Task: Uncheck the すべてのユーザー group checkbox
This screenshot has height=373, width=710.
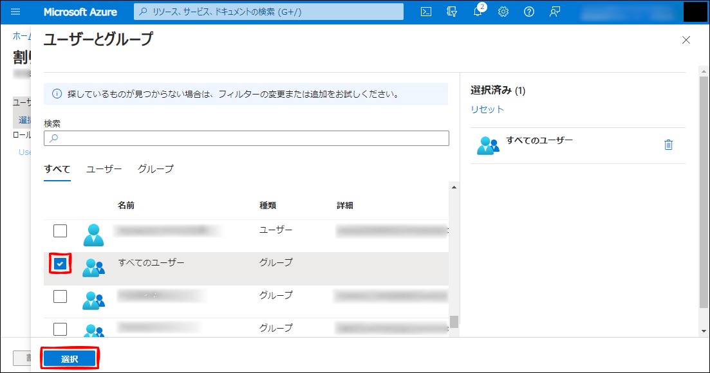Action: click(x=60, y=263)
